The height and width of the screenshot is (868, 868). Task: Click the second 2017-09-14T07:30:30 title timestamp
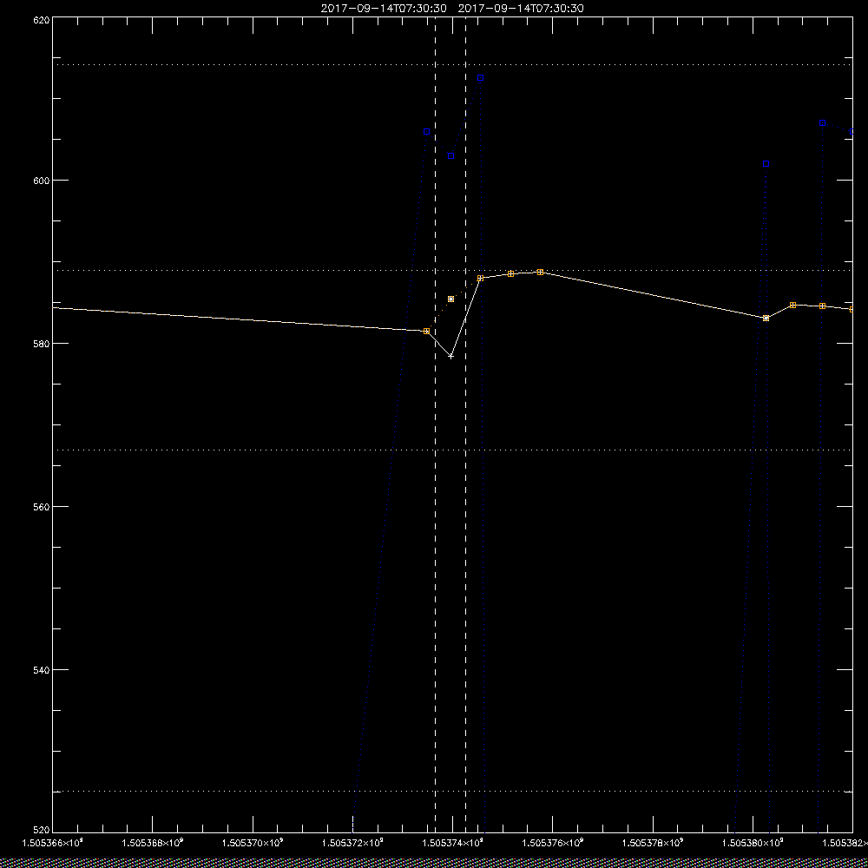(x=521, y=9)
